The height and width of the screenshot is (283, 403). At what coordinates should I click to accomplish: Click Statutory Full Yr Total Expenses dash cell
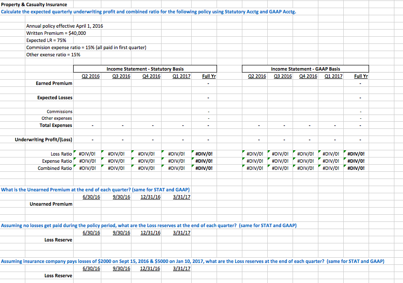tap(204, 126)
